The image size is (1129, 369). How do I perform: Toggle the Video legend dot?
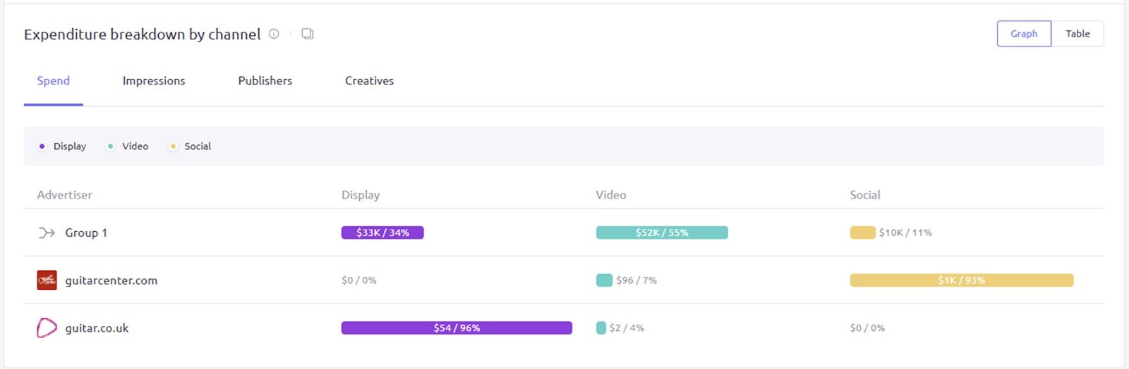(x=111, y=146)
